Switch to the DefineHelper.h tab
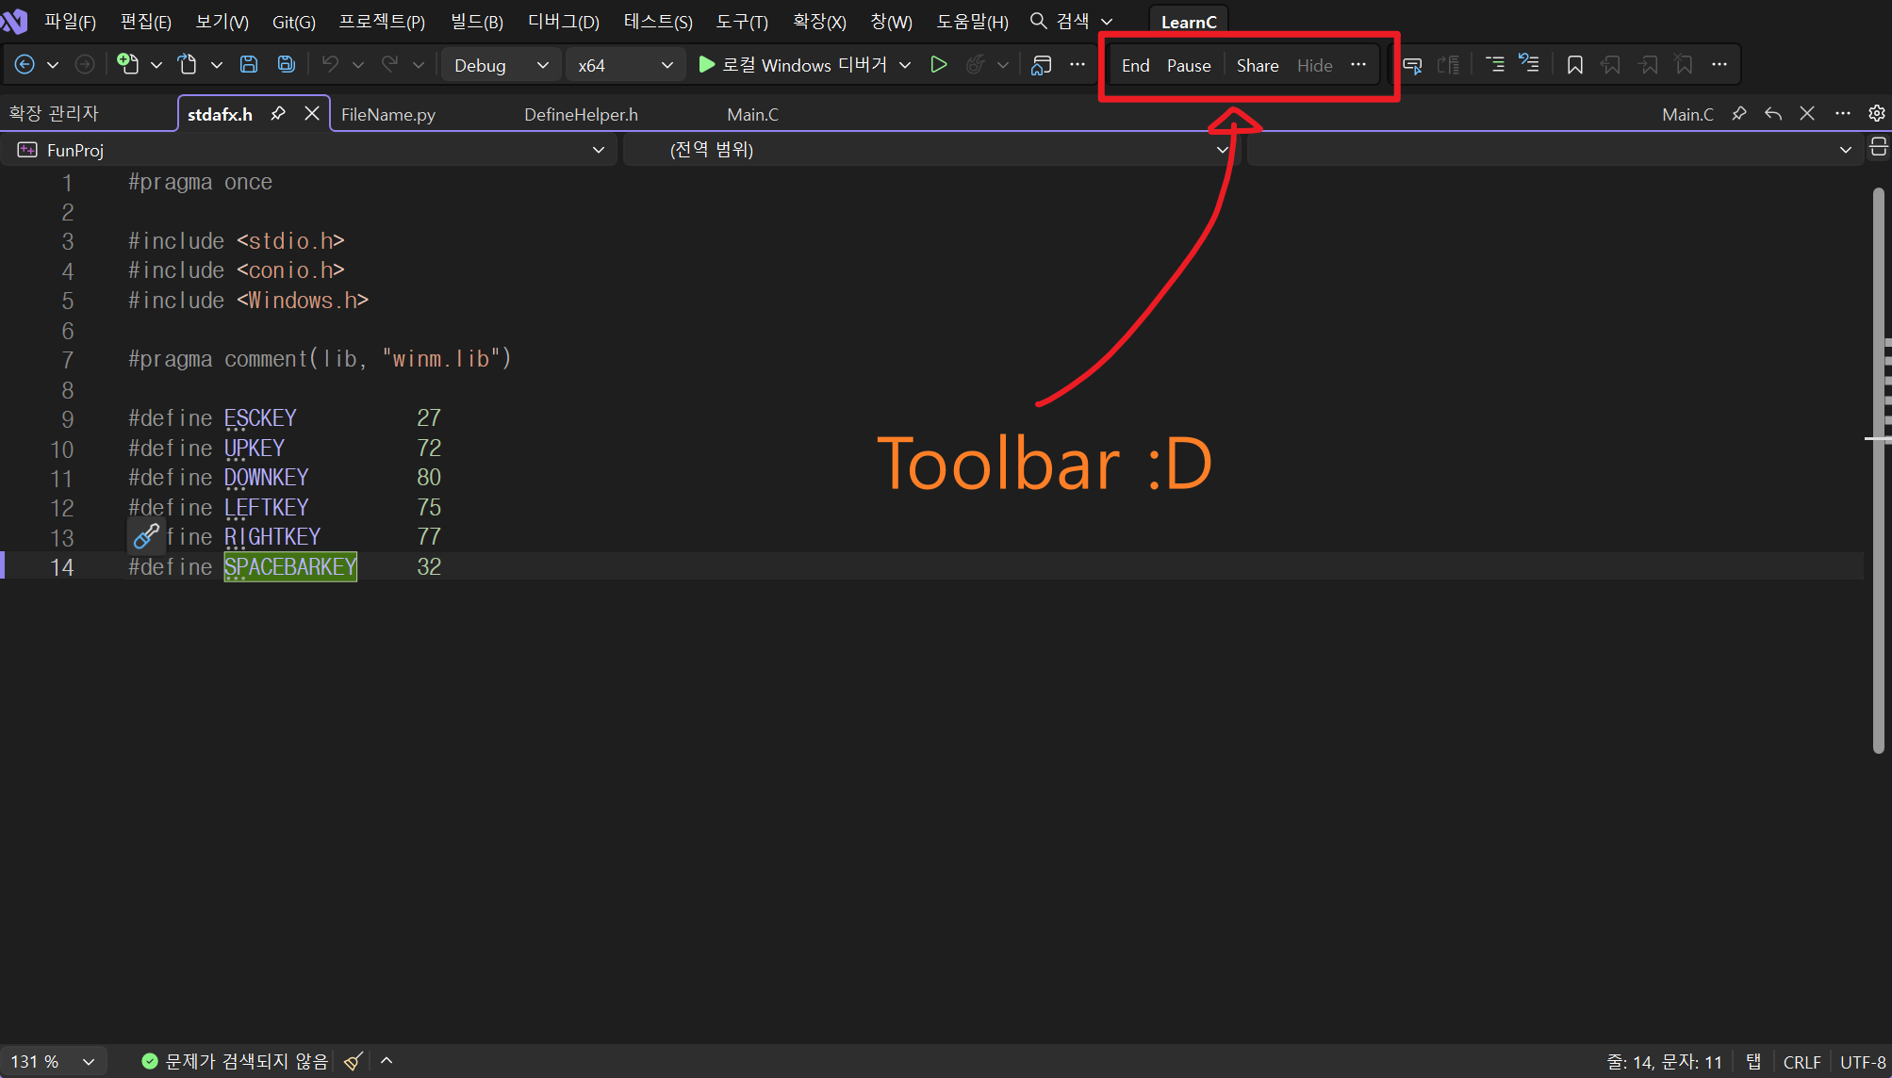The width and height of the screenshot is (1892, 1078). (x=582, y=114)
